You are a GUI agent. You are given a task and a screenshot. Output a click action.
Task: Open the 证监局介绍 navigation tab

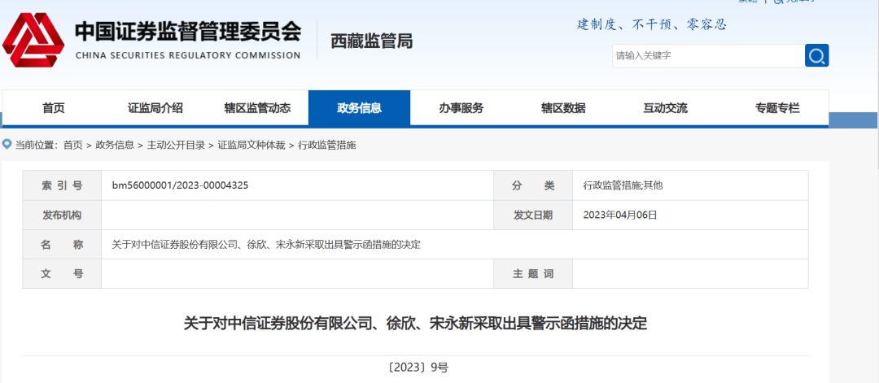pos(155,108)
